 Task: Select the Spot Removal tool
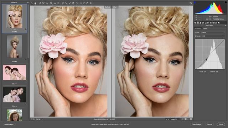click(63, 3)
